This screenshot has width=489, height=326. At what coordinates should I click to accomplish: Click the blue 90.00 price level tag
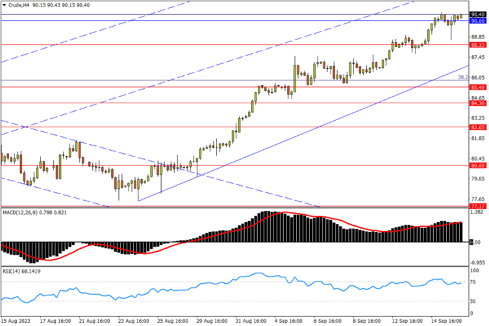(476, 21)
